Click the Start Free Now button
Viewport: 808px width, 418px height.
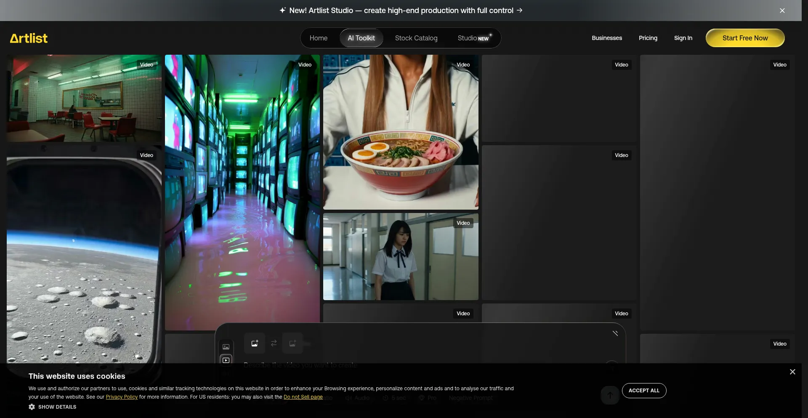point(745,38)
